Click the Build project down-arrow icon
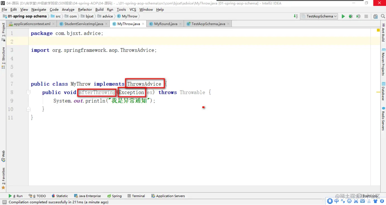 [296, 16]
